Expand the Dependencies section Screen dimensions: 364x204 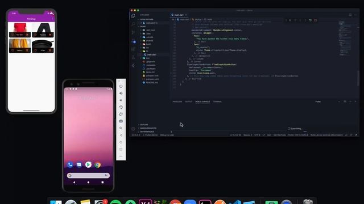click(147, 131)
